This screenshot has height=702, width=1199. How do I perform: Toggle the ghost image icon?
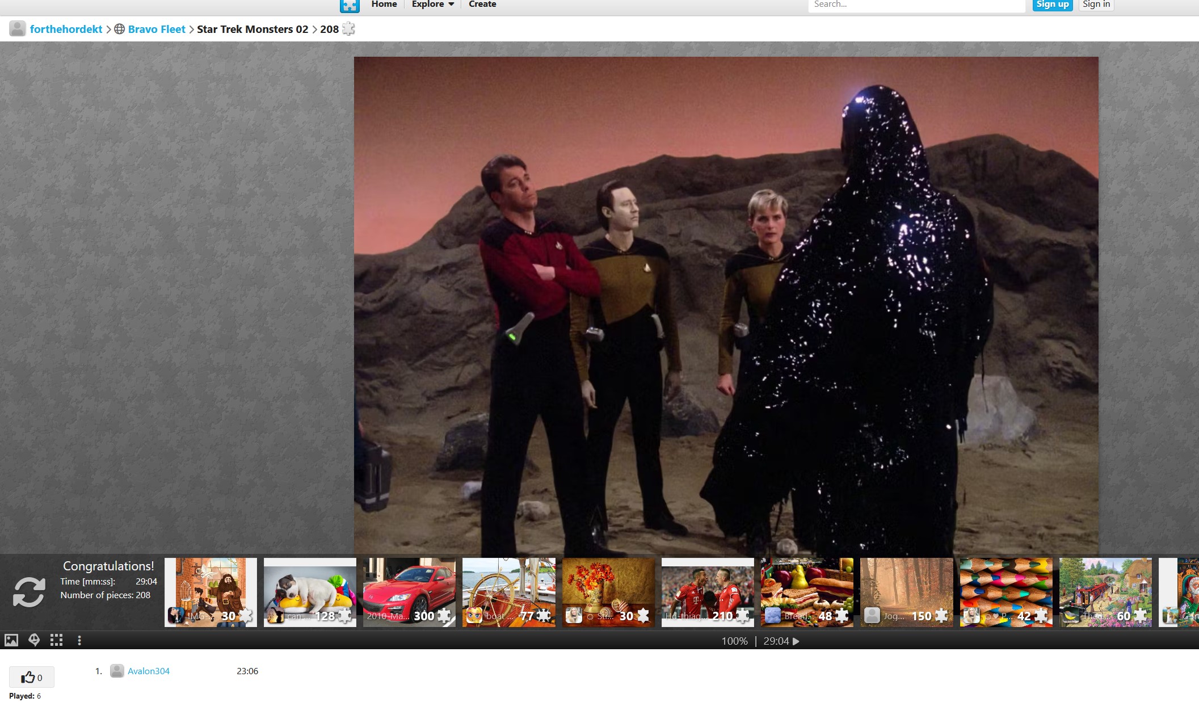click(34, 640)
